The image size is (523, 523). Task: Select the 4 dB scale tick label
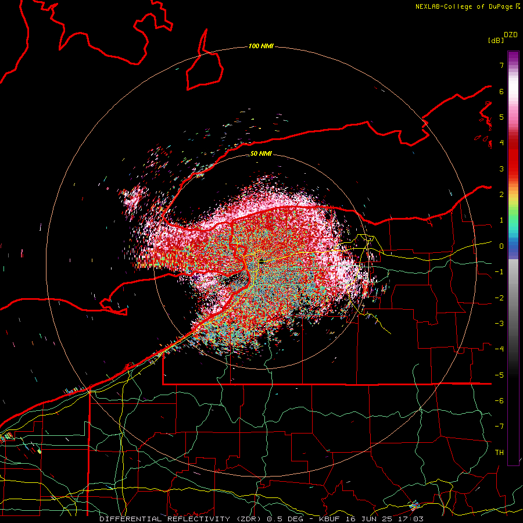[501, 143]
